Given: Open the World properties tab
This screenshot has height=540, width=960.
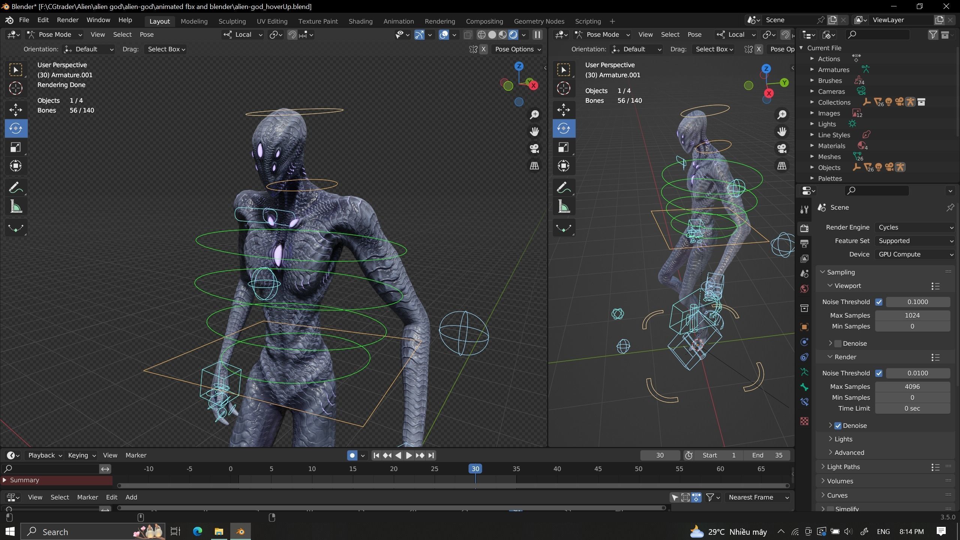Looking at the screenshot, I should [804, 289].
